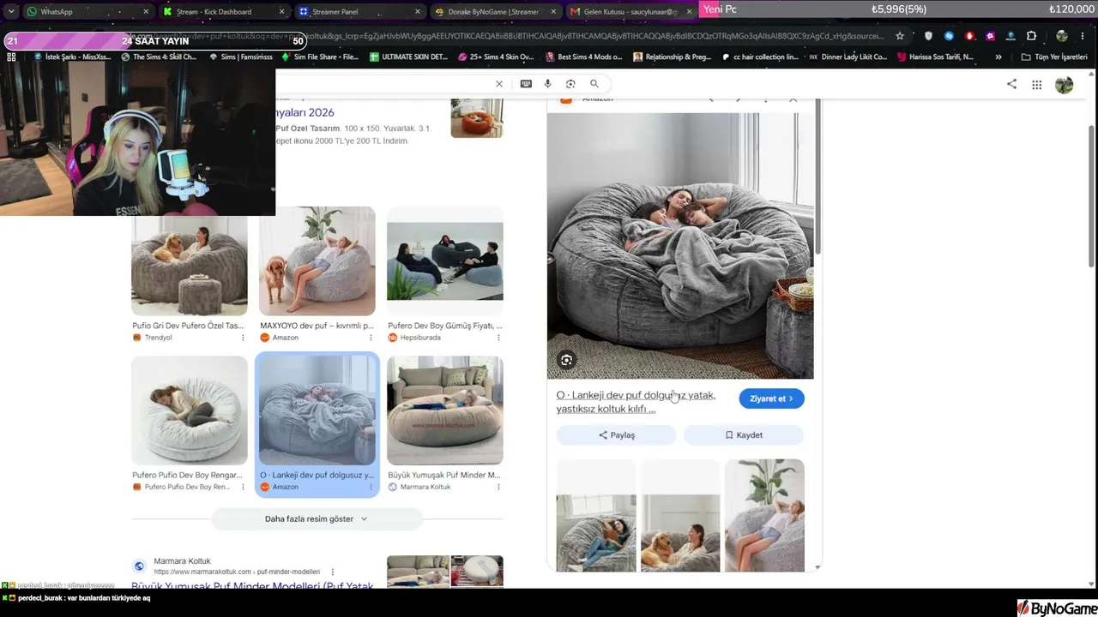
Task: Bookmark this page with the star icon
Action: point(900,36)
